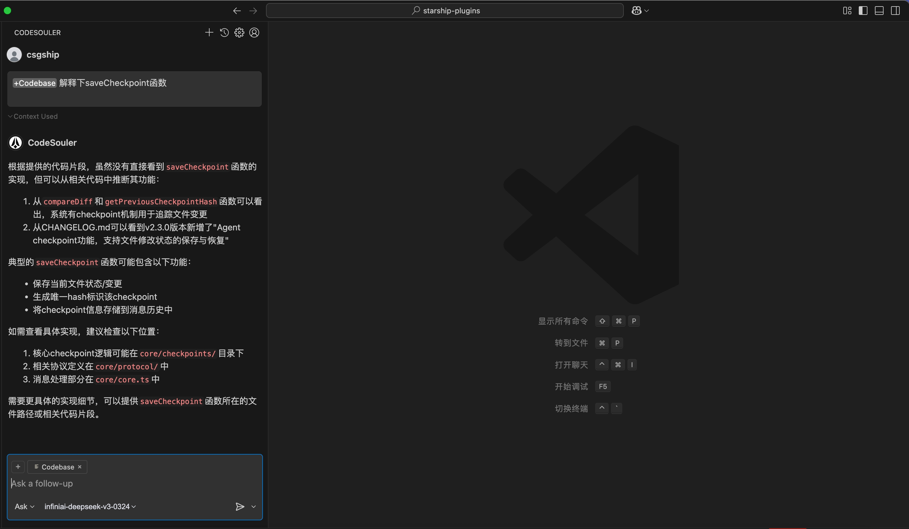Open the Ask mode dropdown
The width and height of the screenshot is (909, 529).
tap(24, 507)
